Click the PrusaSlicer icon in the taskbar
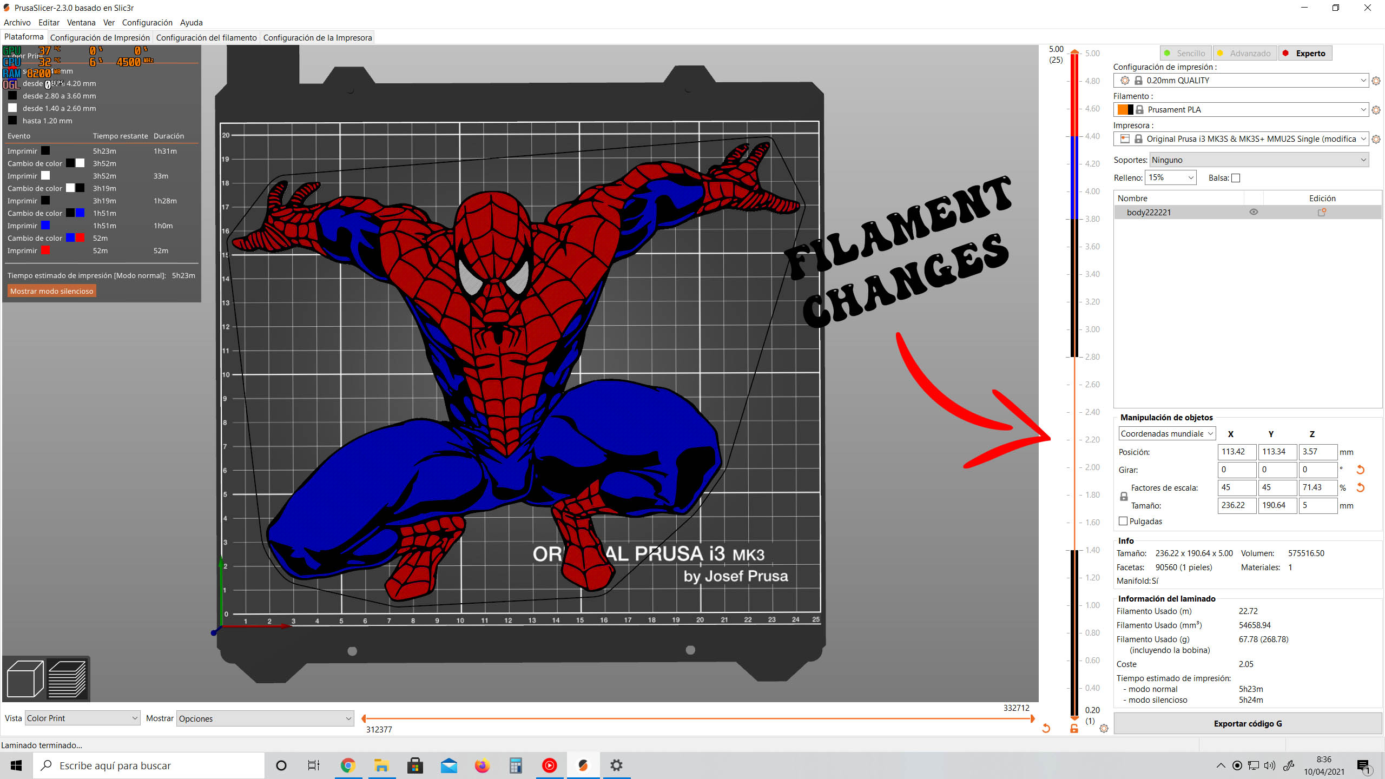The width and height of the screenshot is (1385, 779). click(x=583, y=765)
